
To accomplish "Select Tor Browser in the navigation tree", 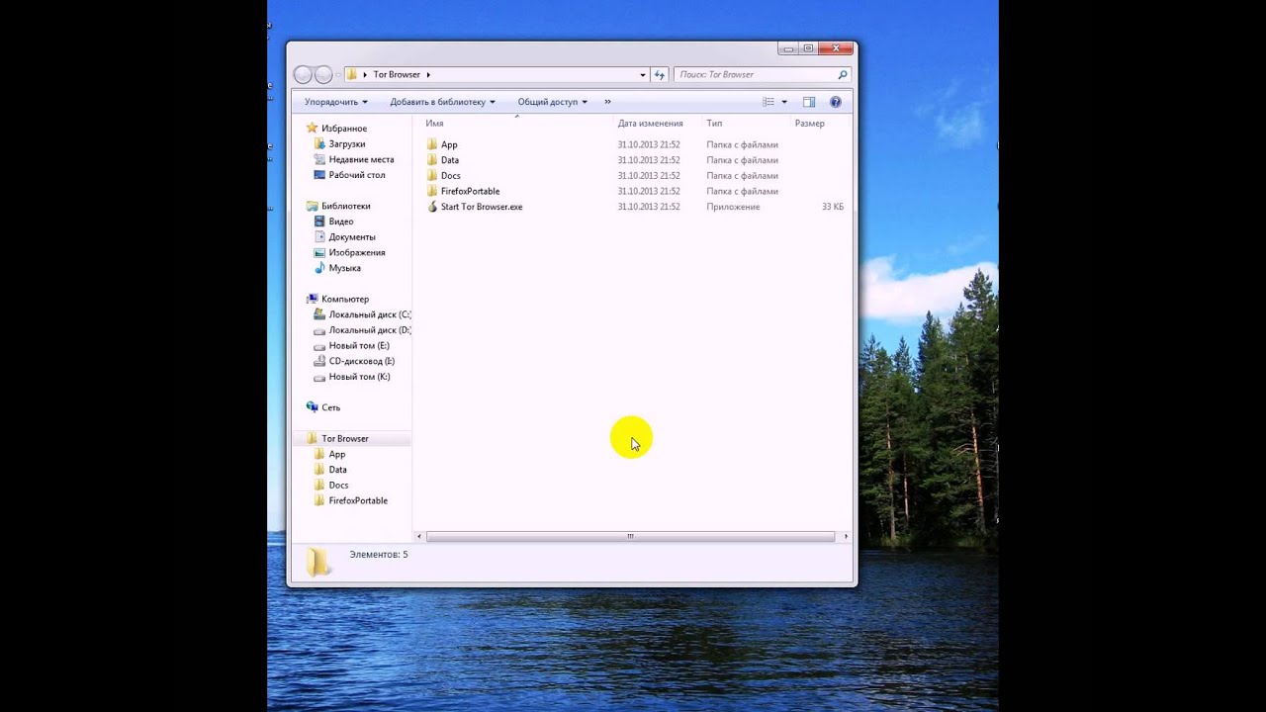I will click(345, 438).
